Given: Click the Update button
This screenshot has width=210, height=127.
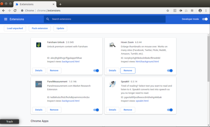Looking at the screenshot, I should coord(60,28).
